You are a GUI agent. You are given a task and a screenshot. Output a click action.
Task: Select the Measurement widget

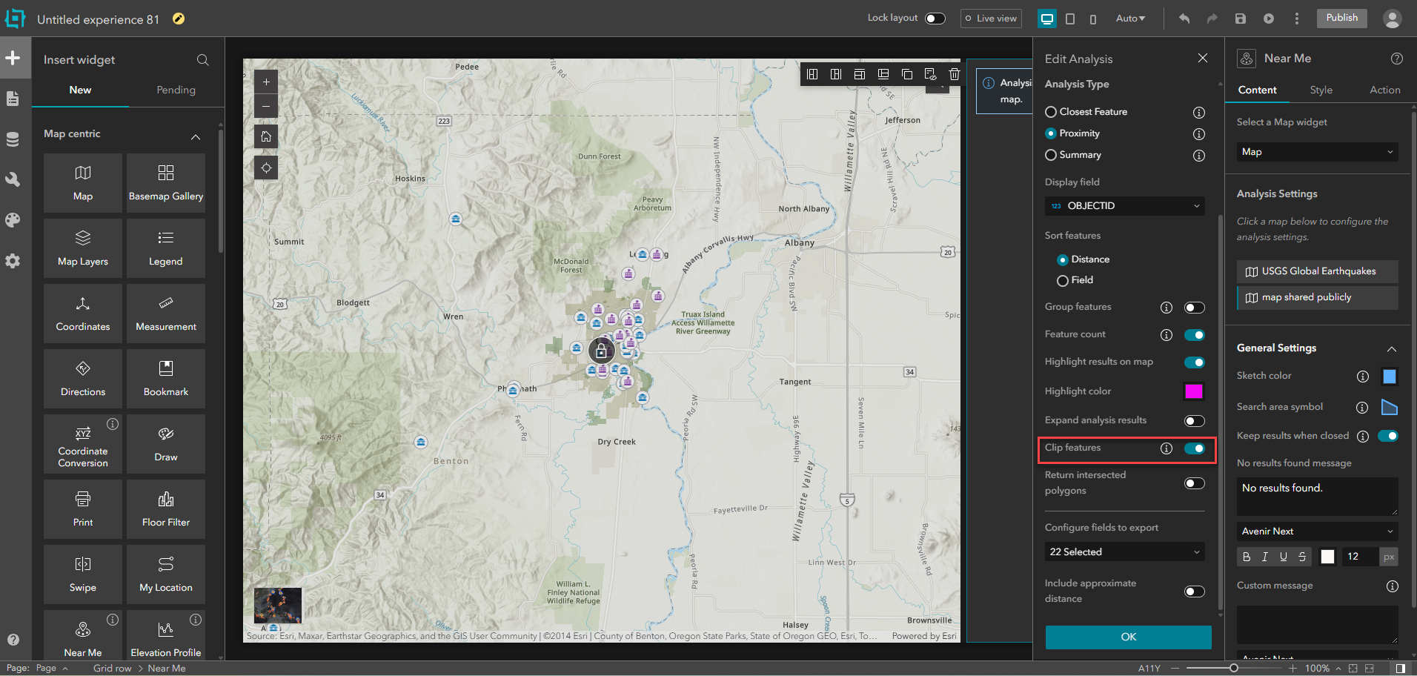166,314
